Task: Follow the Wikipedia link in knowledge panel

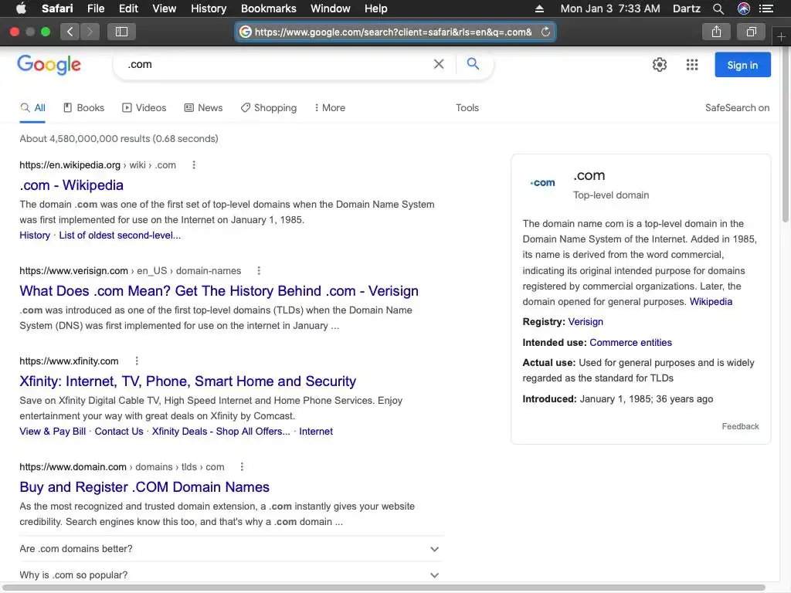Action: pyautogui.click(x=711, y=302)
